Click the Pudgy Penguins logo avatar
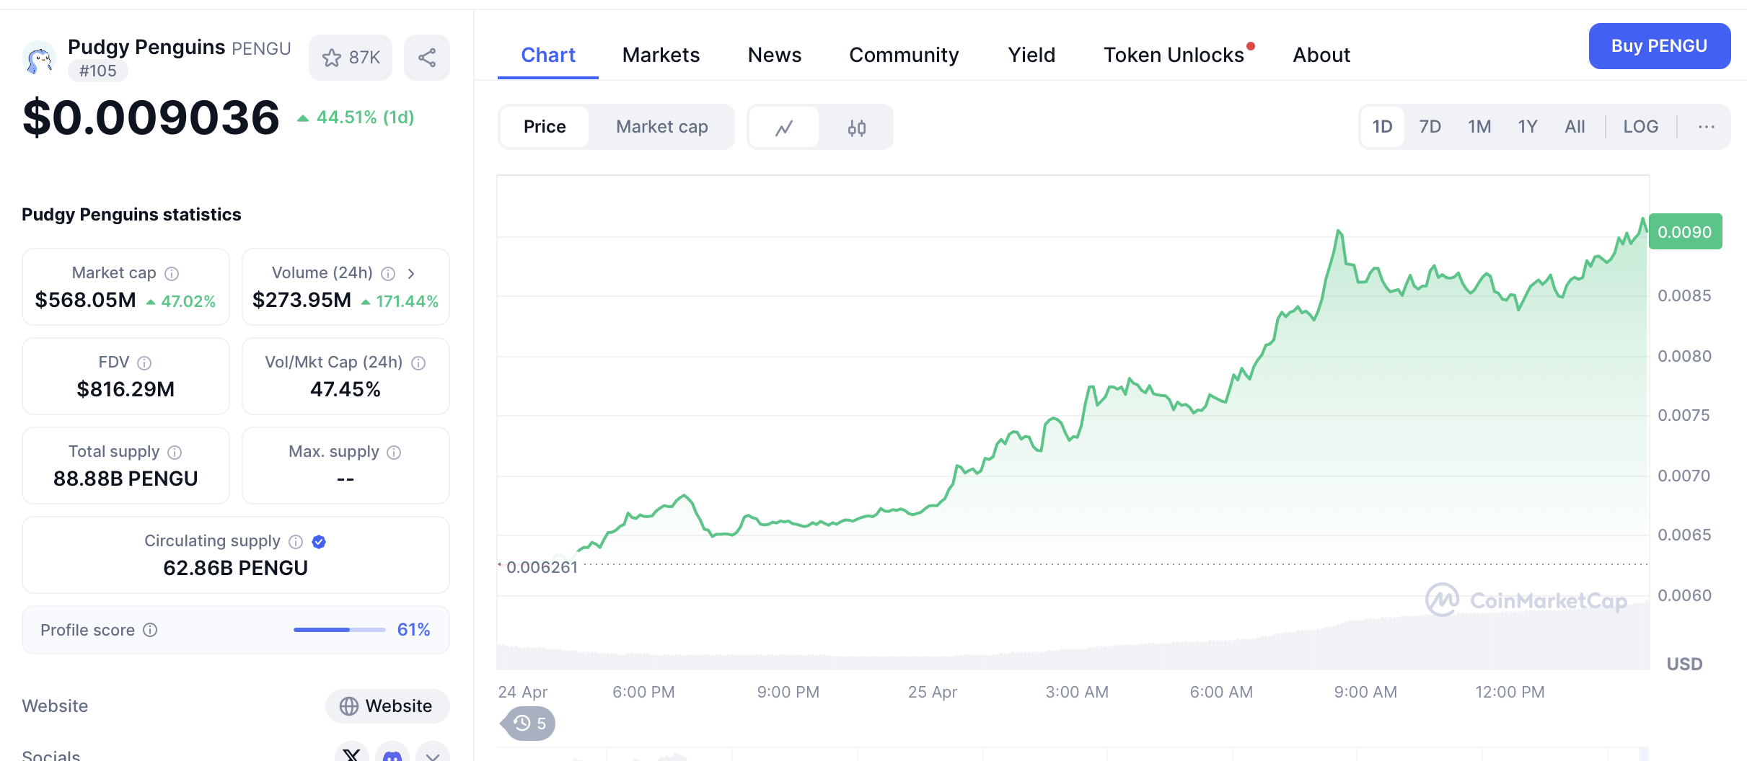 (x=39, y=58)
